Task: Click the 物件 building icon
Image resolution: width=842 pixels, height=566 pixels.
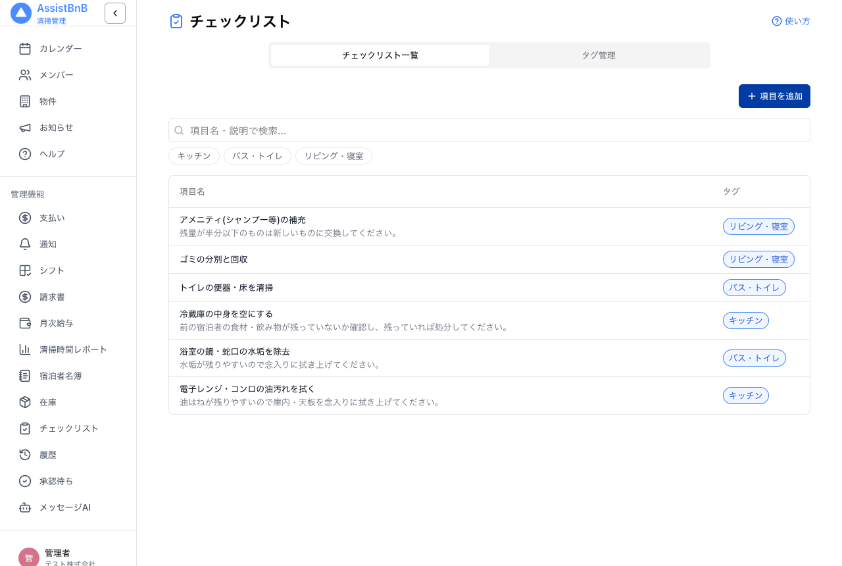Action: (x=25, y=101)
